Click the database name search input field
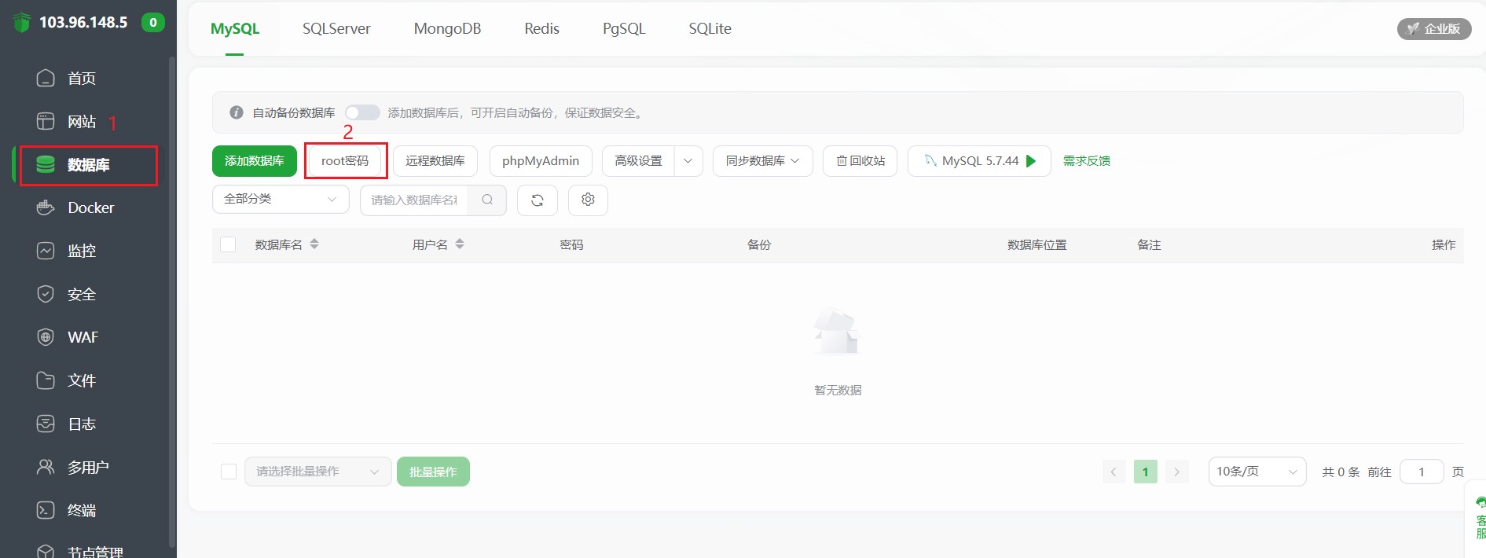 point(414,200)
